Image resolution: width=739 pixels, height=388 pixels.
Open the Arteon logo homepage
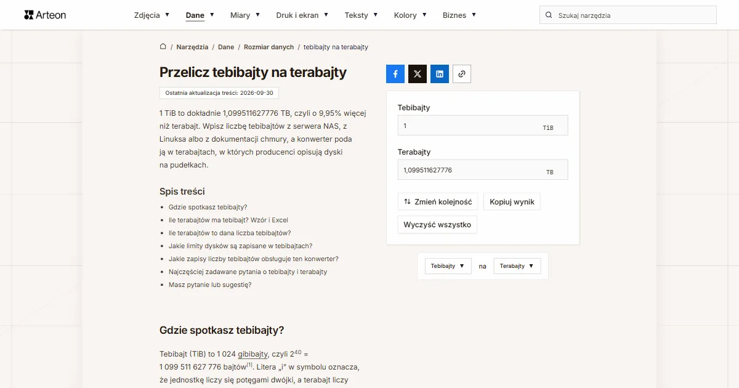tap(45, 15)
